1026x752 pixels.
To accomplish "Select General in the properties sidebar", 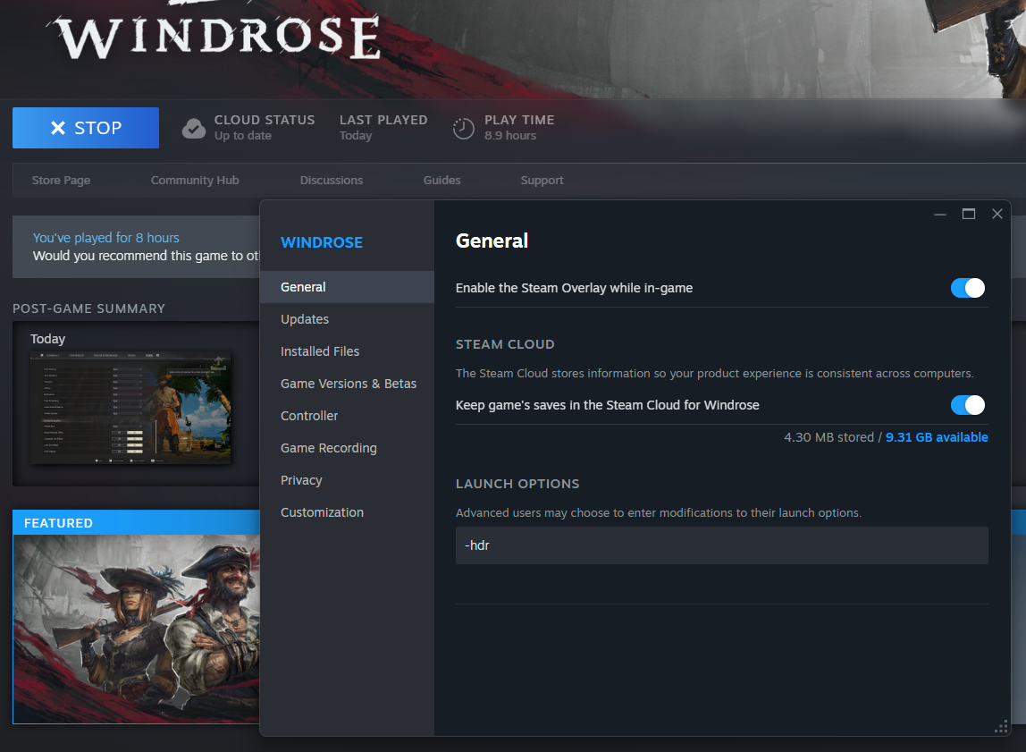I will 348,287.
